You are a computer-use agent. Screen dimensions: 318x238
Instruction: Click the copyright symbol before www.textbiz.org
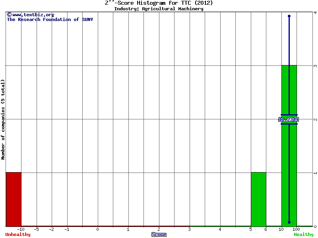[9, 15]
